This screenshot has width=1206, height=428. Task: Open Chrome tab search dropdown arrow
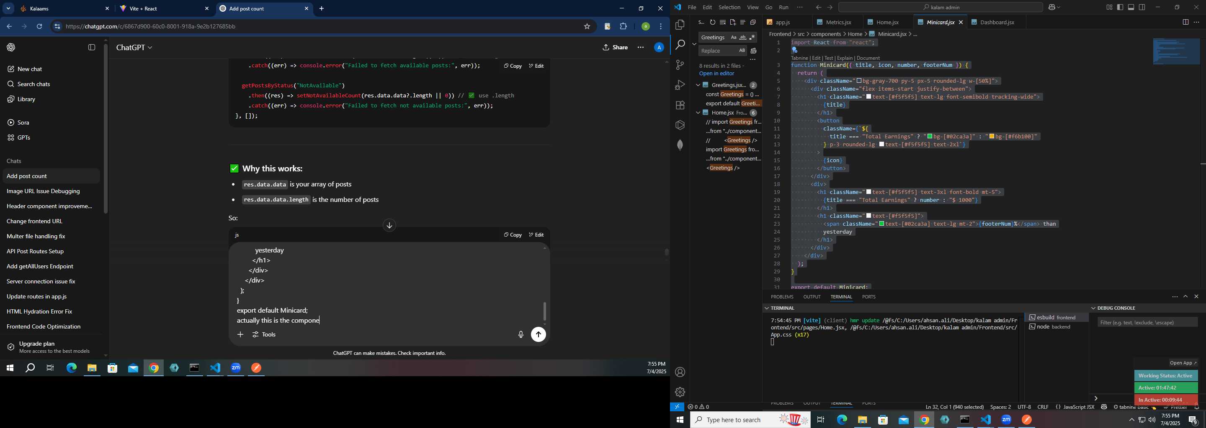click(x=8, y=8)
